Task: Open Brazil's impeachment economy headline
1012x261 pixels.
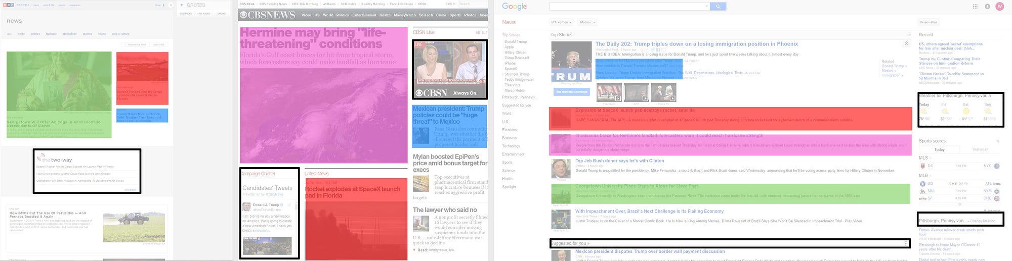Action: (x=649, y=211)
